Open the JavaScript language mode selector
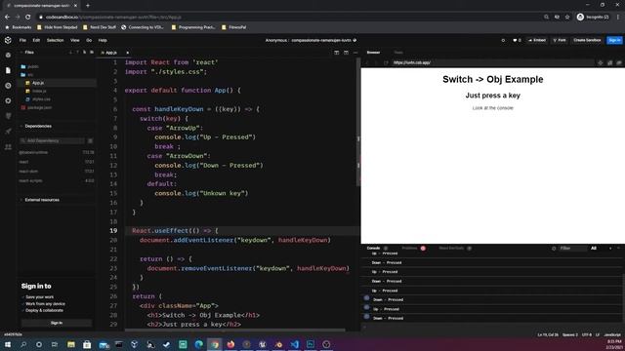Viewport: 625px width, 351px height. pos(612,335)
